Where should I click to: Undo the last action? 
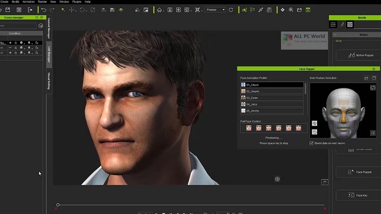[x=44, y=10]
